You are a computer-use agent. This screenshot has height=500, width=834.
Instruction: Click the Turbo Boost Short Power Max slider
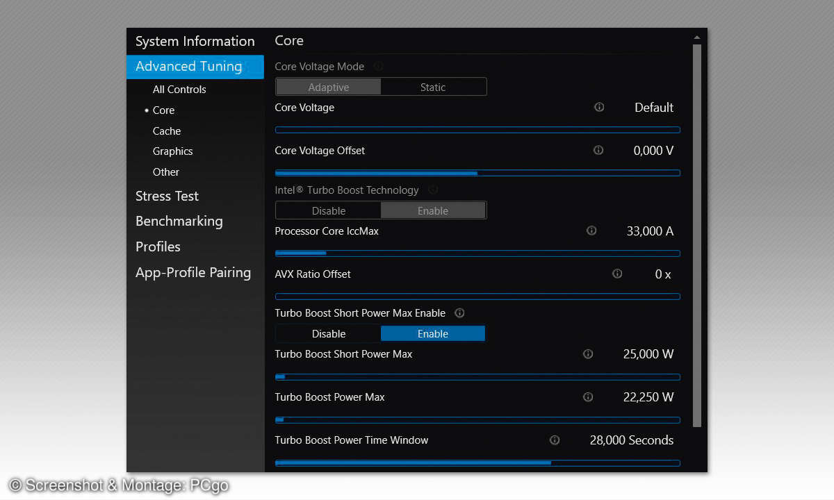click(x=477, y=377)
